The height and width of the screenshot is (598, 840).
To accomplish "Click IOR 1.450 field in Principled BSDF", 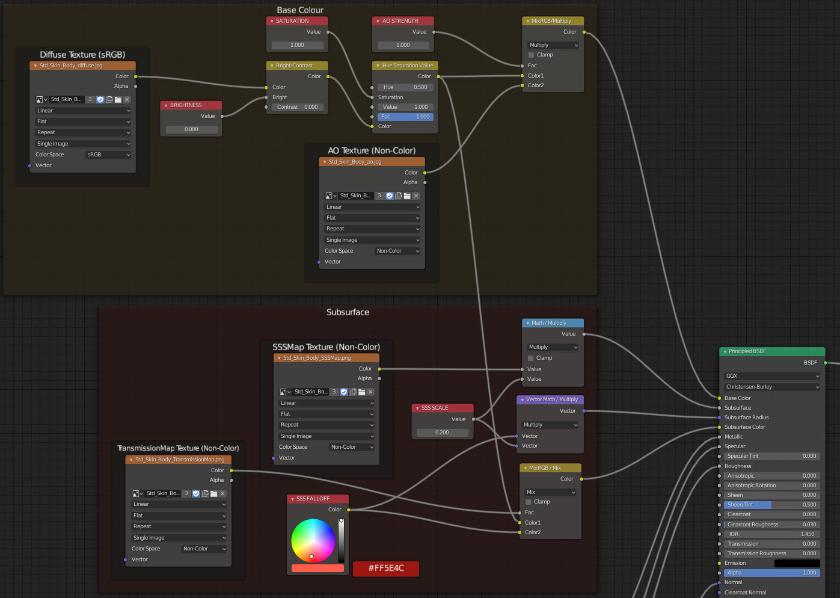I will [772, 534].
